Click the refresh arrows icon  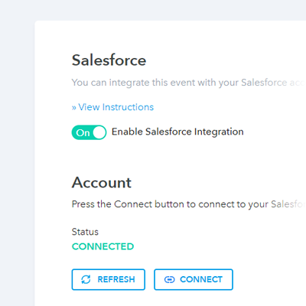(86, 279)
